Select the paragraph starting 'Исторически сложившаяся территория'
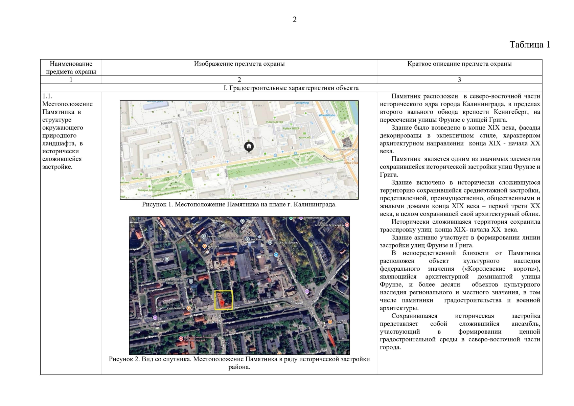Screen dimensions: 574x406 pos(460,226)
